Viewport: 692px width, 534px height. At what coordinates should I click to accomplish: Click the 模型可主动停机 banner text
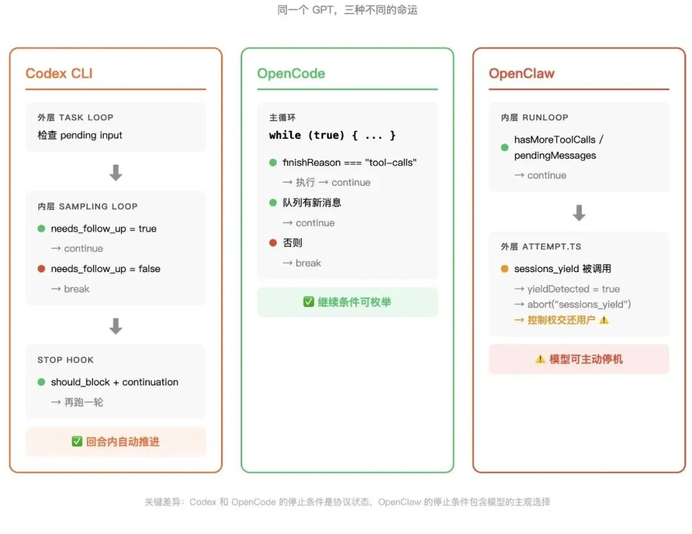tap(586, 359)
